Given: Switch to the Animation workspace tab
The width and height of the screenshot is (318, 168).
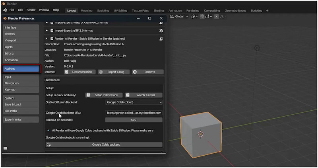Looking at the screenshot, I should 175,11.
